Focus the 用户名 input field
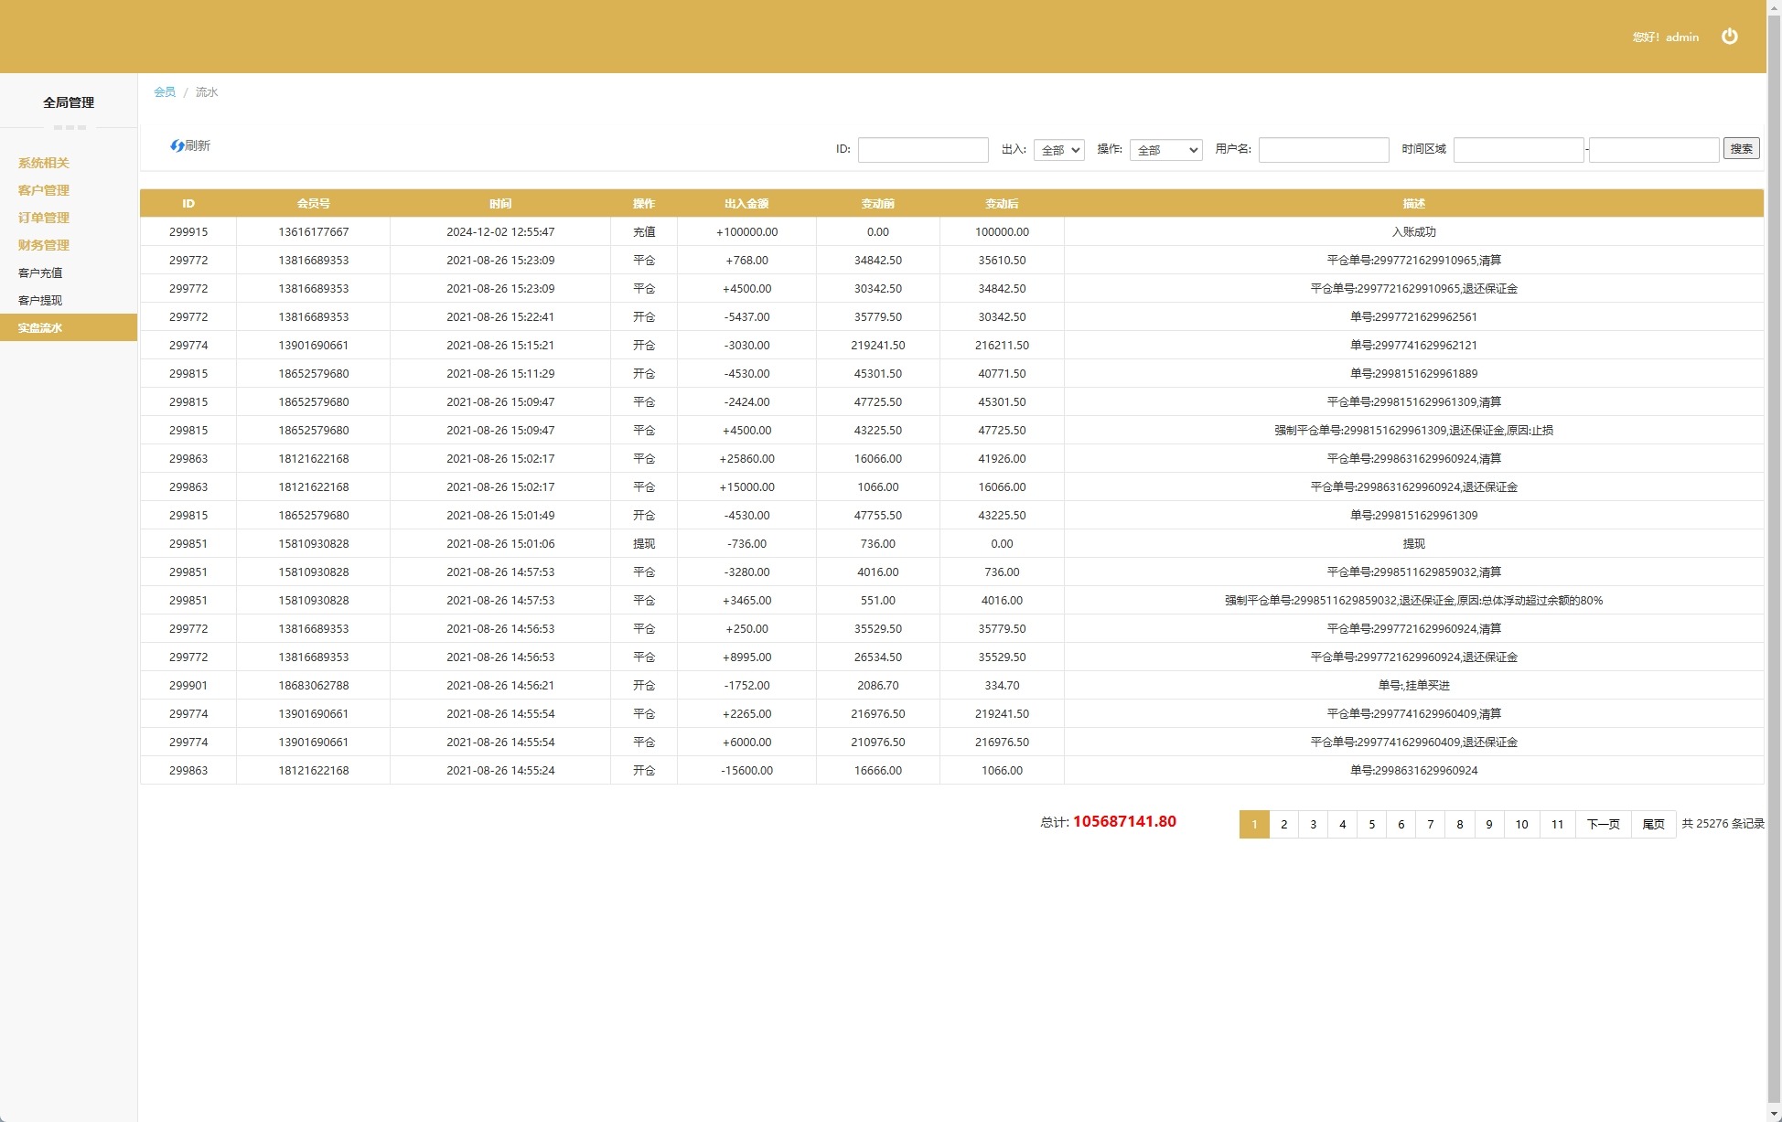The width and height of the screenshot is (1782, 1122). click(x=1323, y=150)
